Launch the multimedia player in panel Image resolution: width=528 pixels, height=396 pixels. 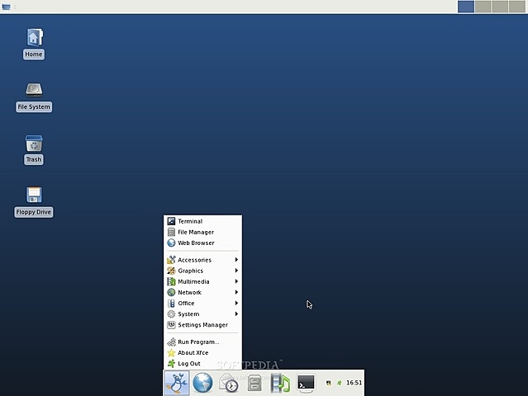[x=280, y=384]
